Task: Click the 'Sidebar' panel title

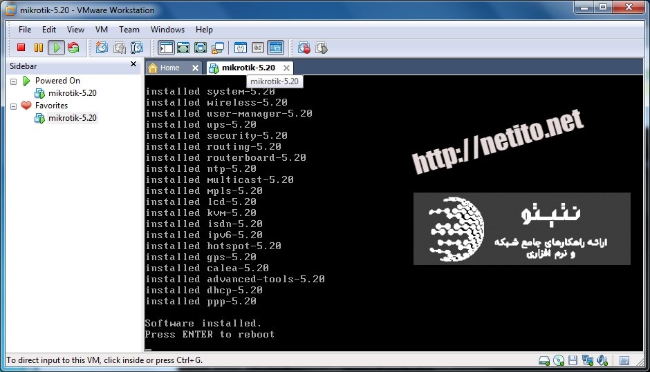Action: (x=24, y=66)
